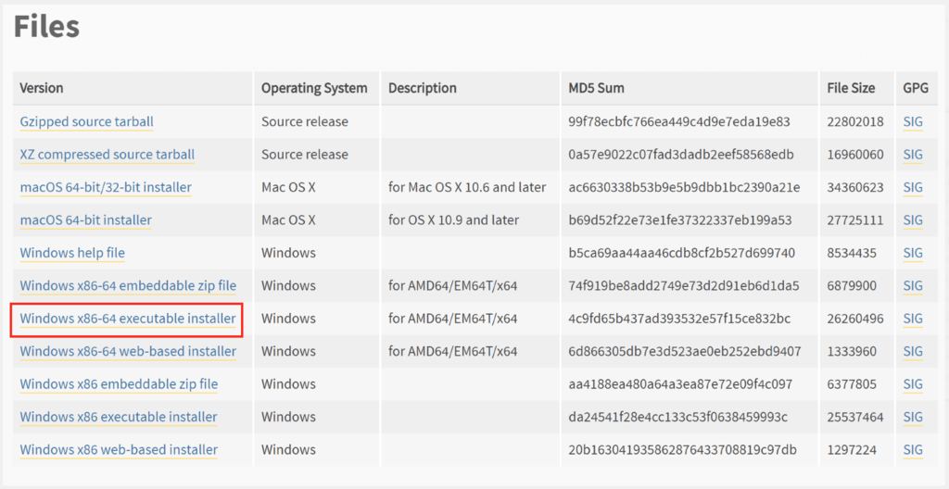Select MD5 sum 20b163041935862876433708819c97db

[x=682, y=450]
